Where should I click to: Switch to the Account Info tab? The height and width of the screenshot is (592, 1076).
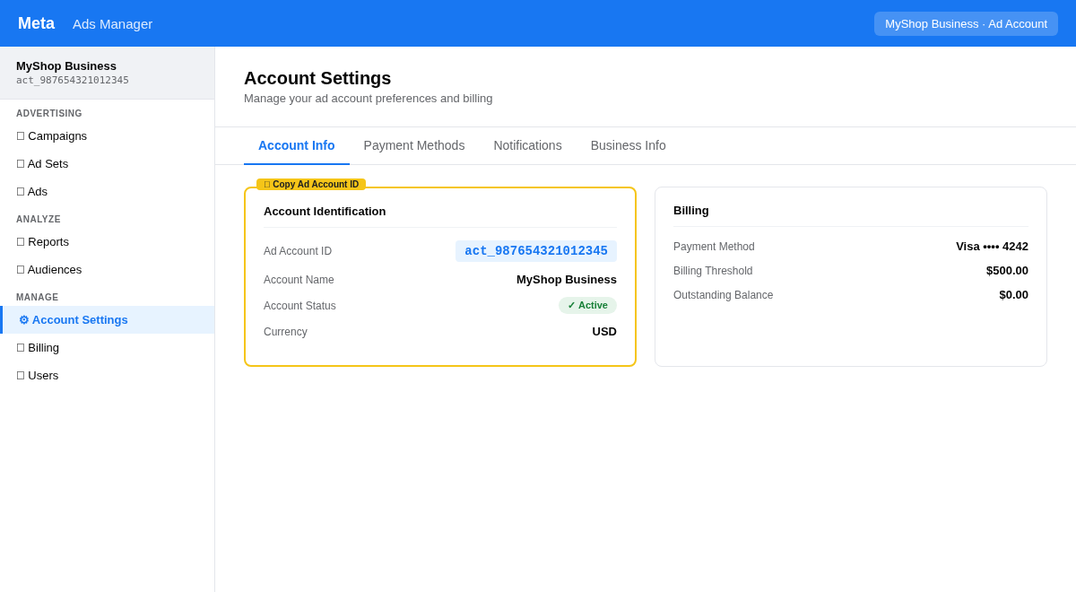tap(297, 145)
